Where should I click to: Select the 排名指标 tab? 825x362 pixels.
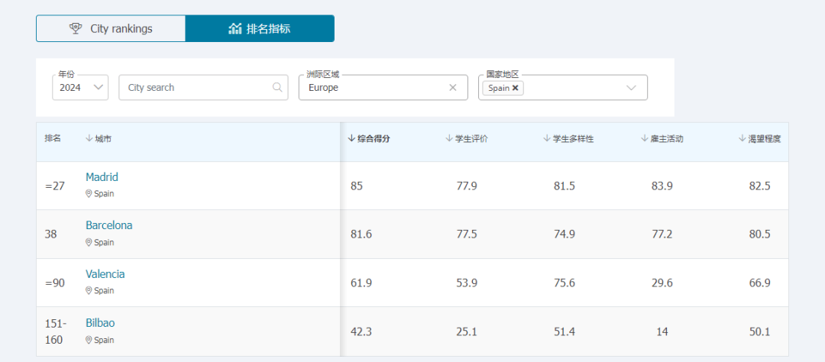(x=260, y=29)
